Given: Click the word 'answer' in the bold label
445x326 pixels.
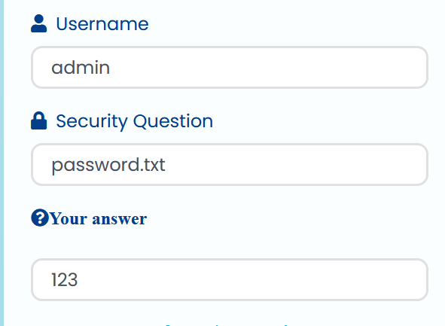Looking at the screenshot, I should pos(120,219).
